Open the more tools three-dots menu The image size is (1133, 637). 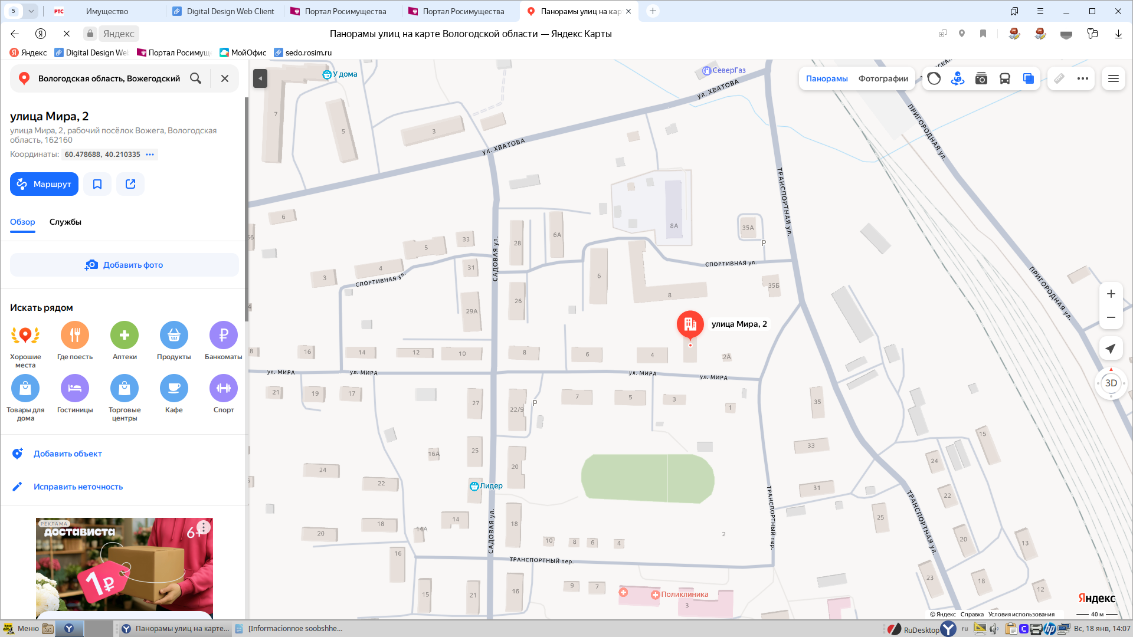(x=1083, y=78)
